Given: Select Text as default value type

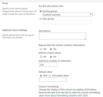Looking at the screenshot, I should tap(41, 76).
